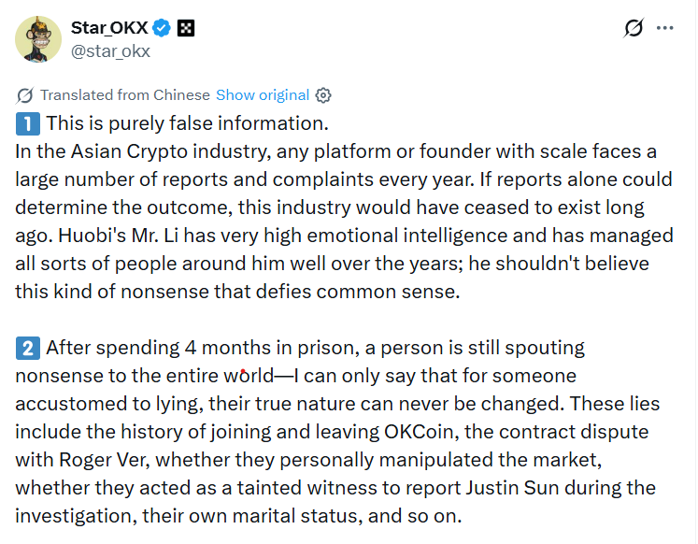Click the Grok icon in the post header

coord(634,28)
